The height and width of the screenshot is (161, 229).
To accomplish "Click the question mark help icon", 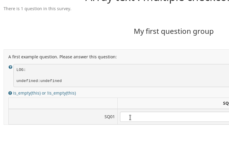I will 10,67.
